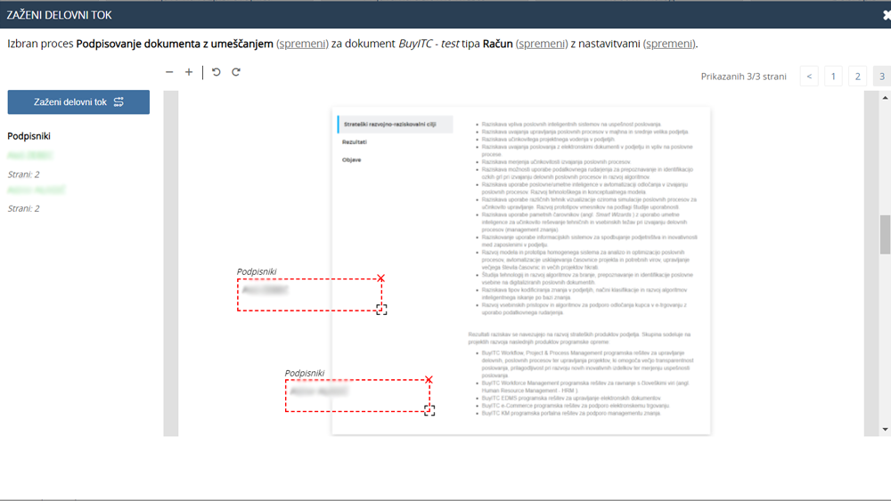
Task: Select 'Objave' item in document
Action: pos(352,160)
